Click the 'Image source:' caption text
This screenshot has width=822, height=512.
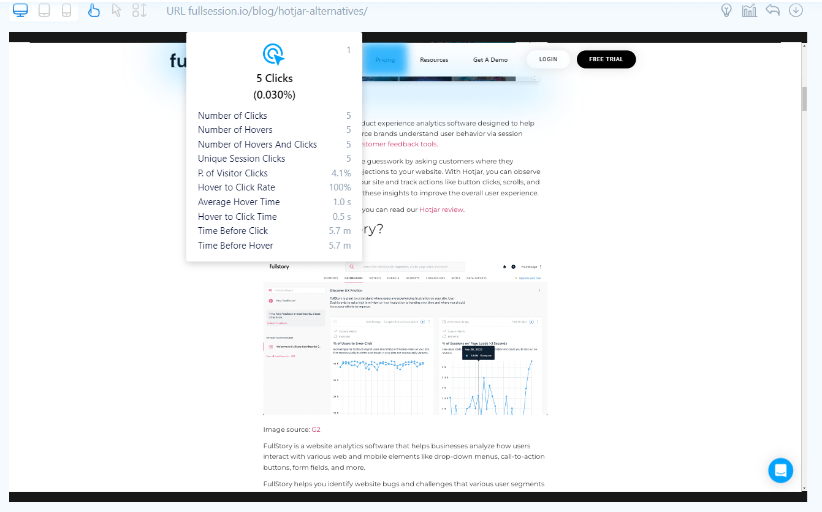point(287,429)
